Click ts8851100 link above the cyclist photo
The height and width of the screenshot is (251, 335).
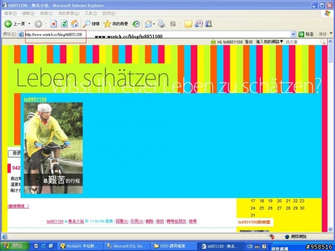[35, 99]
